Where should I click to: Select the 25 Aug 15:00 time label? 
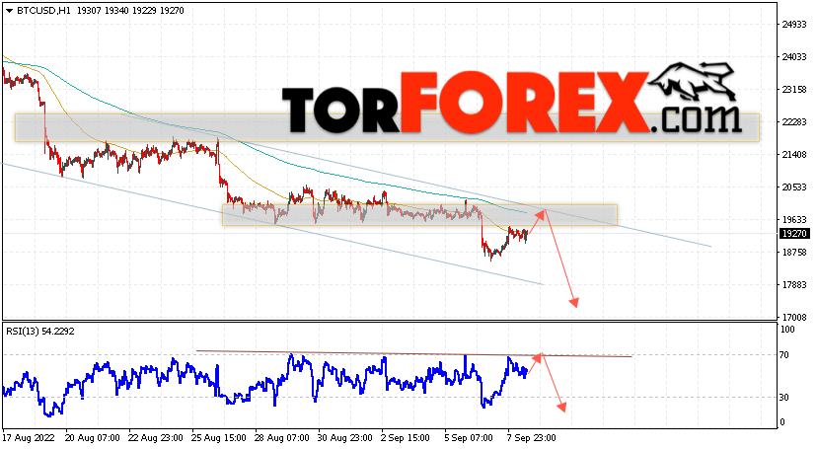219,438
